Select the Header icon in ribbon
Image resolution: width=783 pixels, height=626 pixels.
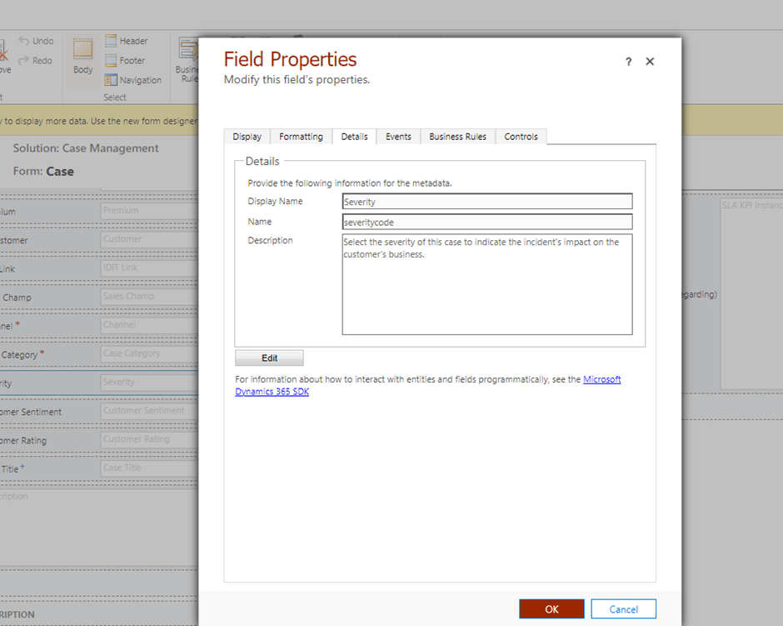[112, 41]
